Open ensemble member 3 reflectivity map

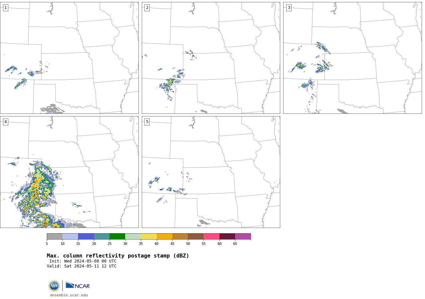[353, 58]
